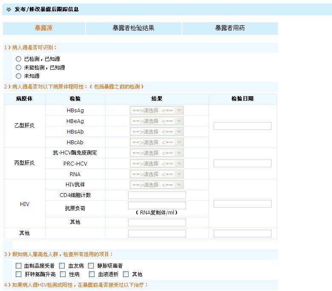The width and height of the screenshot is (332, 291).
Task: Click the 检验 column header
Action: 75,99
